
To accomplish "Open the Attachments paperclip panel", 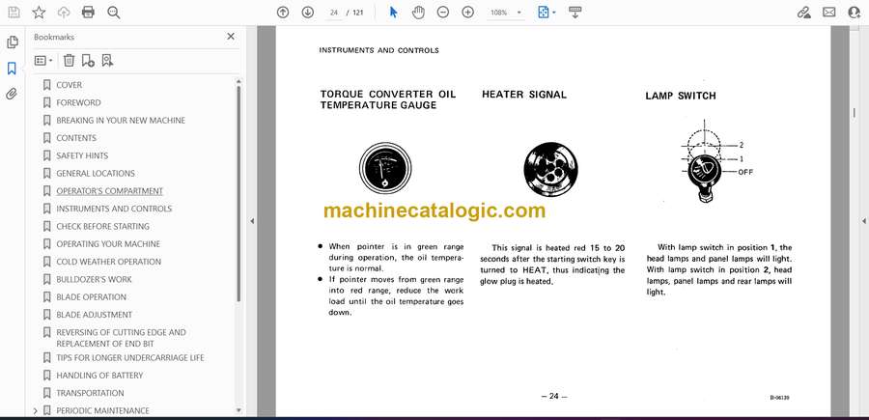I will tap(12, 94).
